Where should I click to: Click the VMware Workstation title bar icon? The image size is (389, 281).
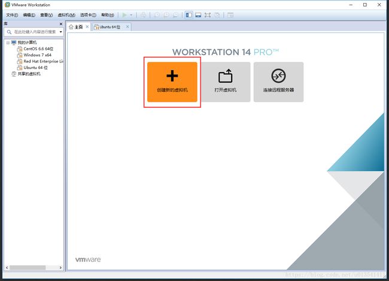8,5
